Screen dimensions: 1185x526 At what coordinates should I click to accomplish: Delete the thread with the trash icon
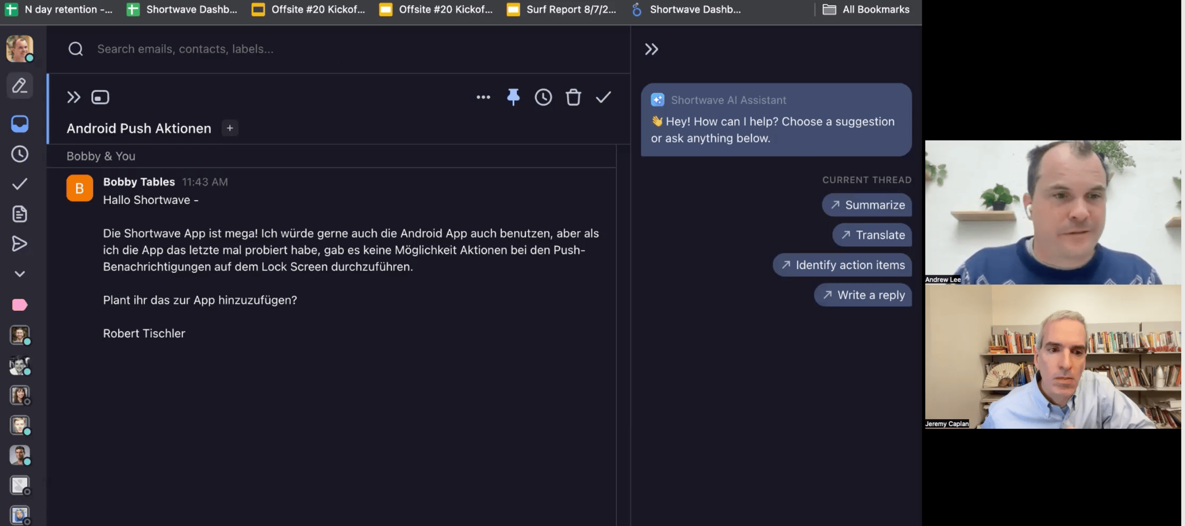tap(573, 97)
